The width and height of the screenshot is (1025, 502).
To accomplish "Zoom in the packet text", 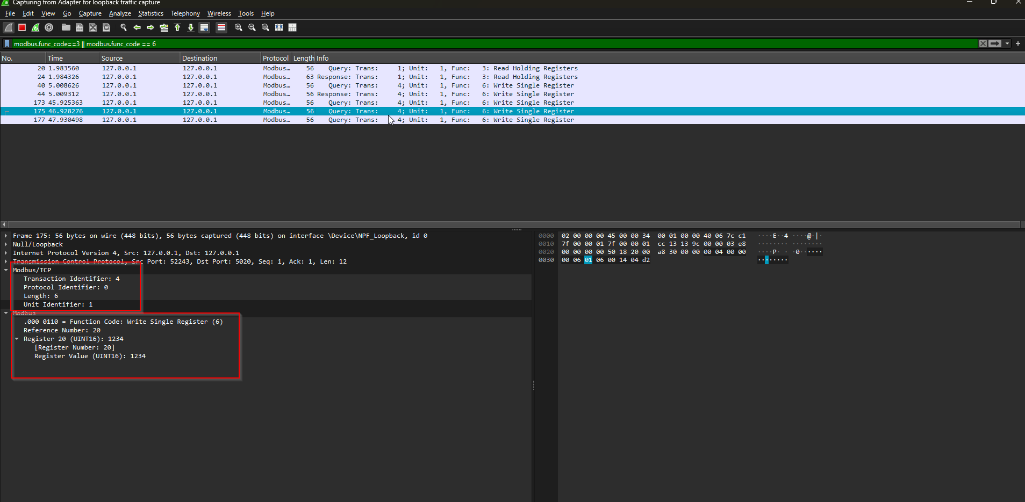I will pyautogui.click(x=239, y=27).
